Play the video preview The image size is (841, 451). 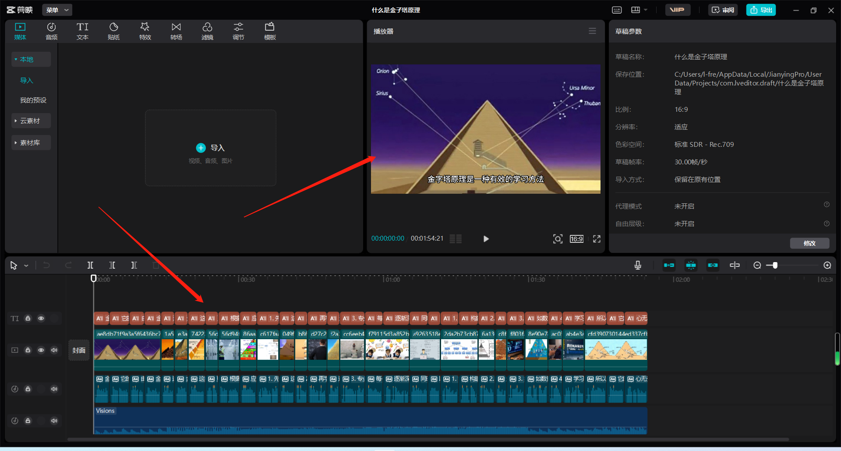coord(486,239)
